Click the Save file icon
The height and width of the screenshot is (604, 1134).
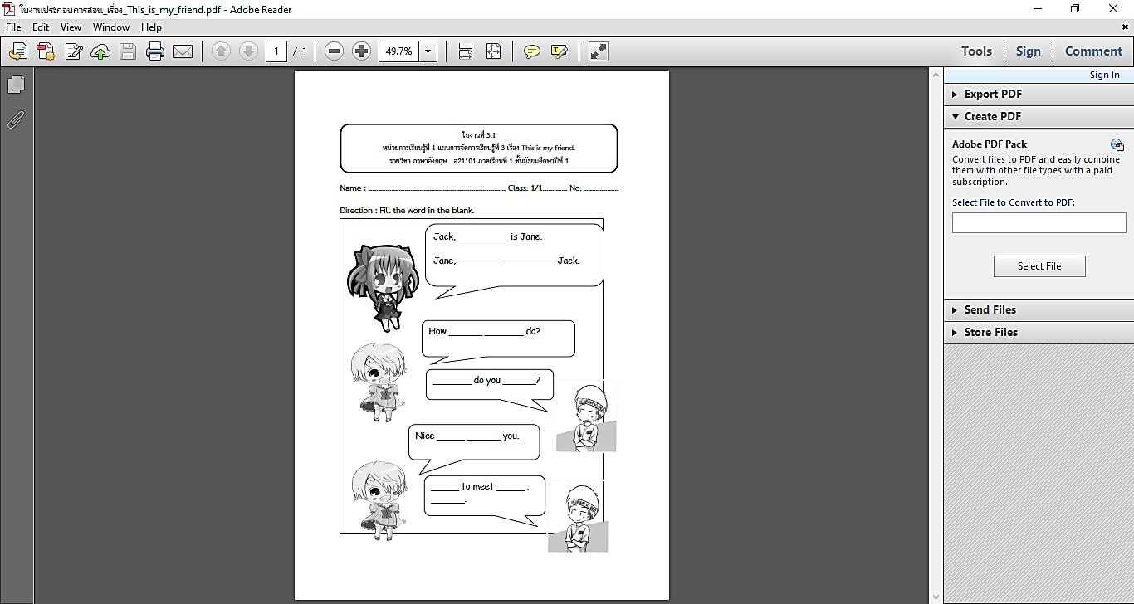pos(128,51)
